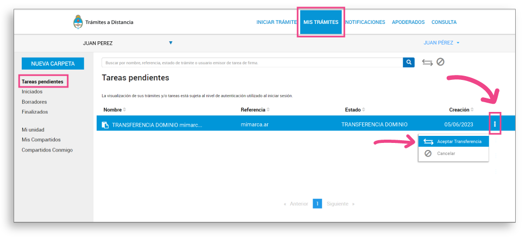Image resolution: width=532 pixels, height=244 pixels.
Task: Open the JUAN PÉREZ user dropdown
Action: [x=441, y=42]
